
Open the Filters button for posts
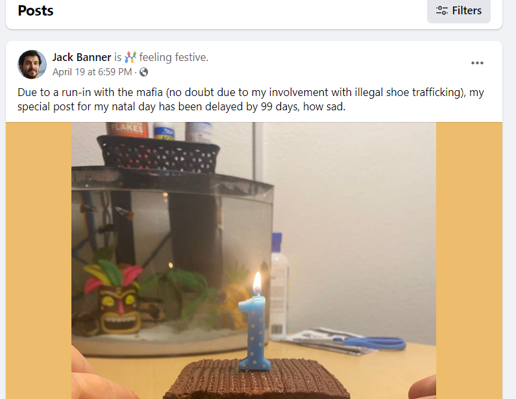(458, 11)
